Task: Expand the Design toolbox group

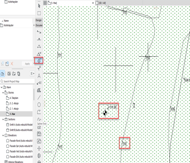Action: pyautogui.click(x=39, y=20)
